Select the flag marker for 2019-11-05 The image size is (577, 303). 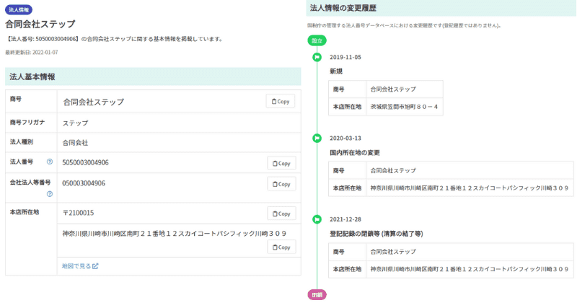317,57
